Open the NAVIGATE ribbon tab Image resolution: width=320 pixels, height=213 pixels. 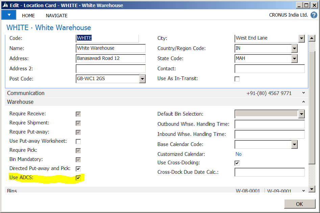pyautogui.click(x=56, y=16)
